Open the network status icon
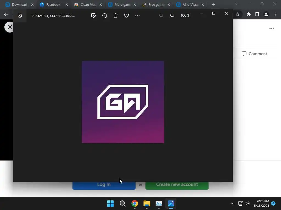 (x=240, y=203)
